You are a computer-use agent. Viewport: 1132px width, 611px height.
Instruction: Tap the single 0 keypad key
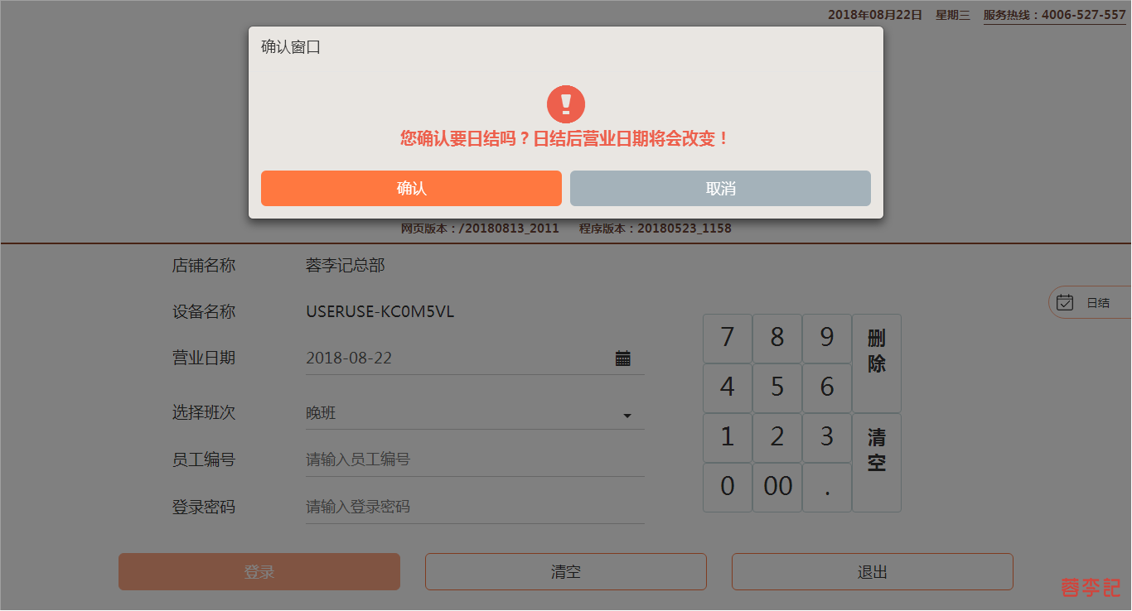[728, 487]
